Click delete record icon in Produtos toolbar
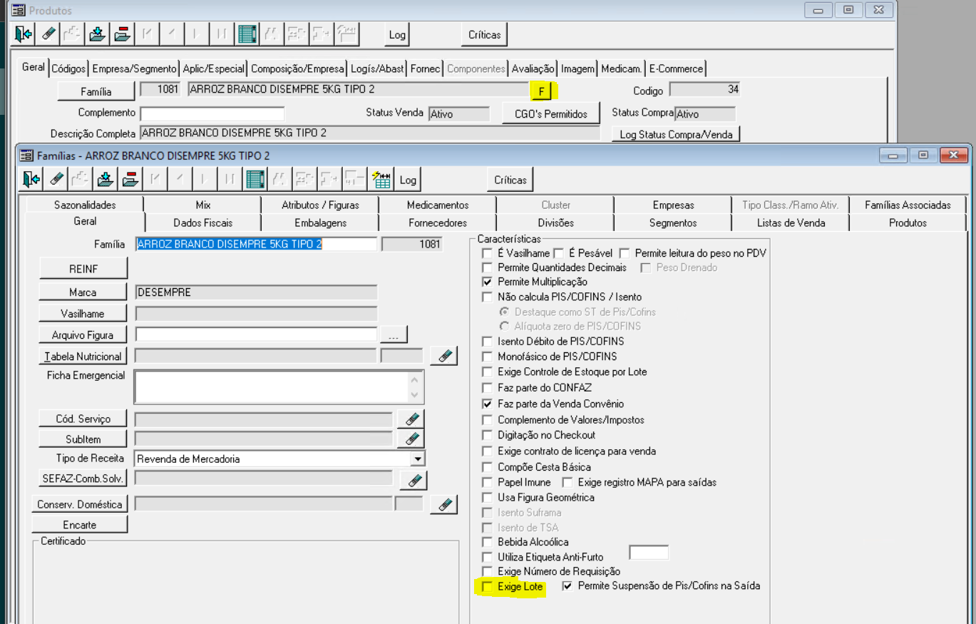 coord(122,34)
